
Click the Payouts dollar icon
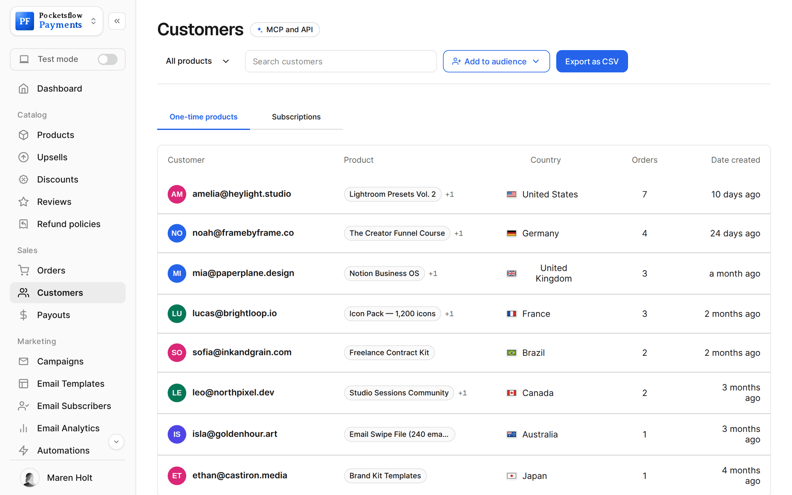24,315
